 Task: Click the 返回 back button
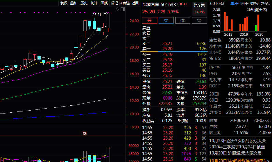coord(135,3)
